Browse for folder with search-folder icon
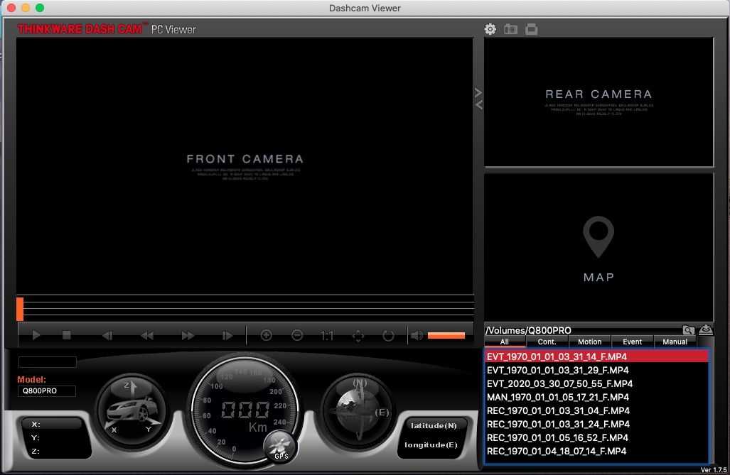This screenshot has width=730, height=475. click(x=688, y=330)
